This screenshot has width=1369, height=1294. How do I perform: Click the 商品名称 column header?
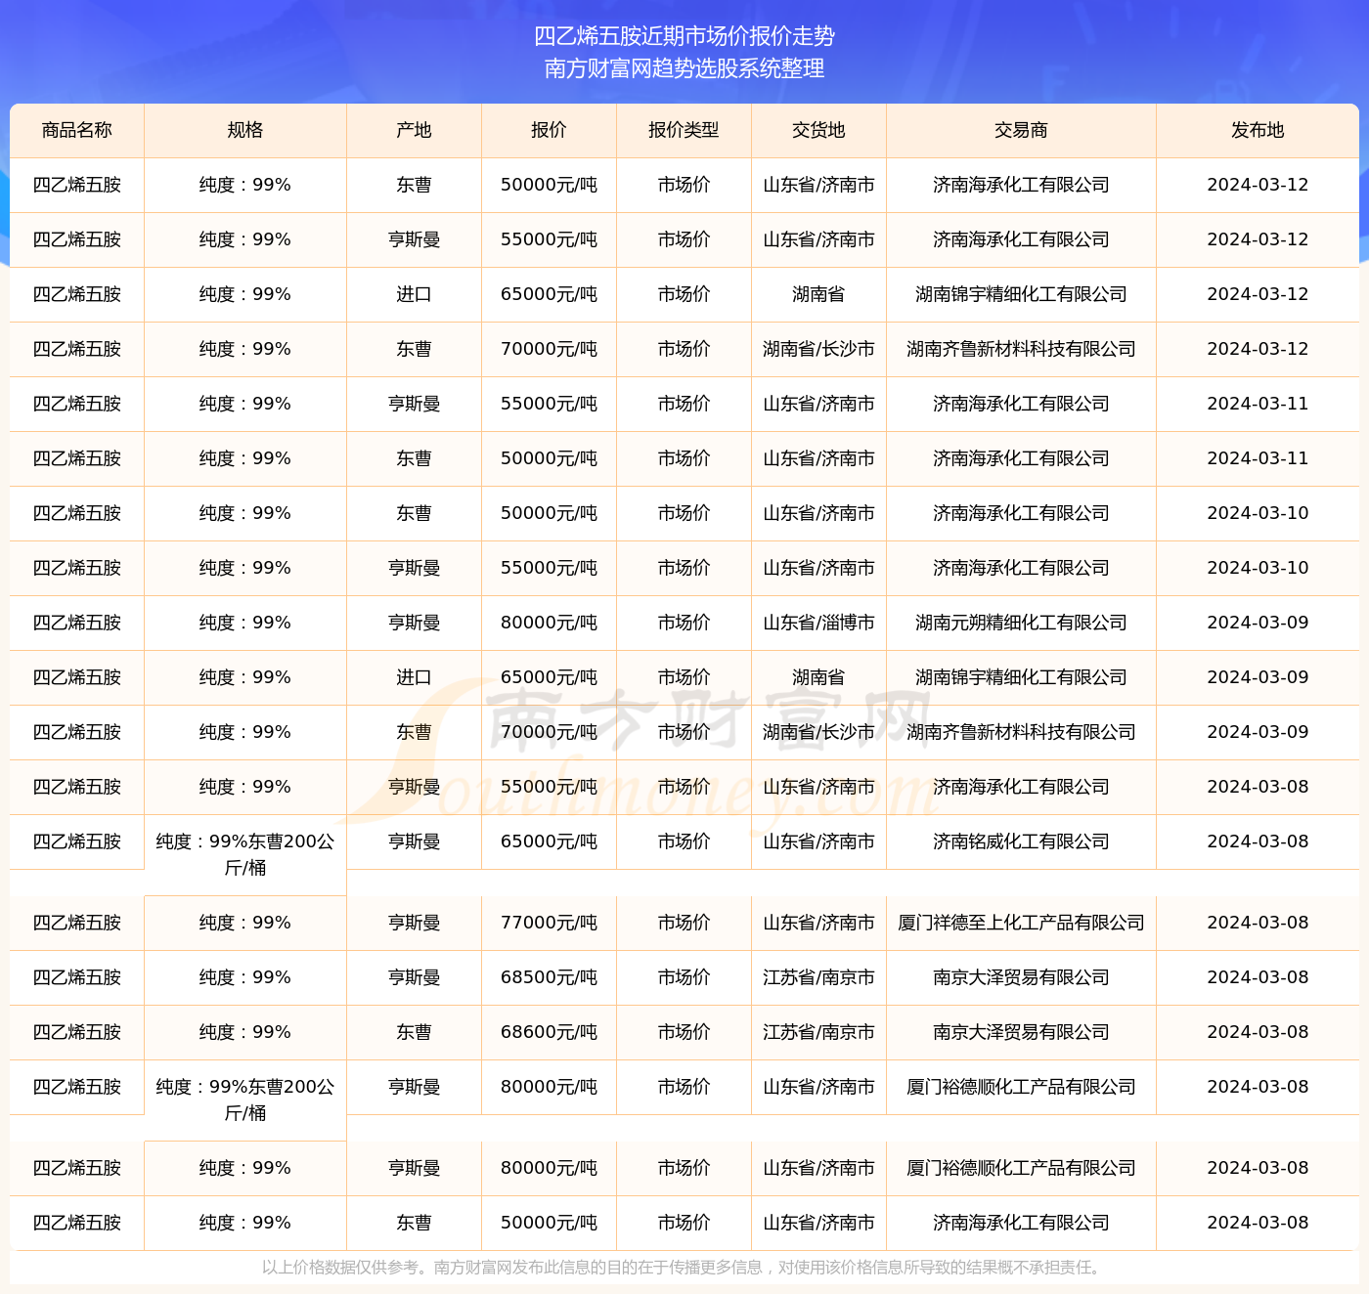click(x=77, y=130)
